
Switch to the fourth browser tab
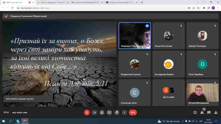[121, 2]
